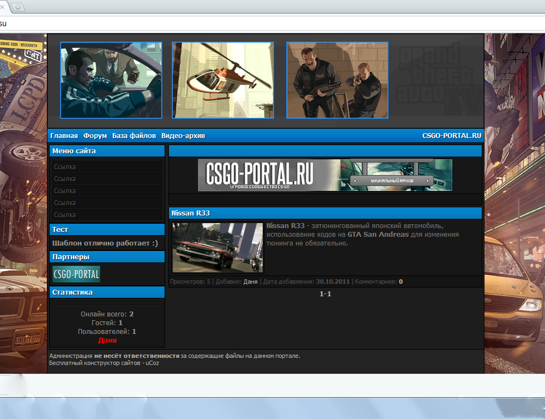The width and height of the screenshot is (545, 419).
Task: View the police officers header image
Action: tap(337, 80)
